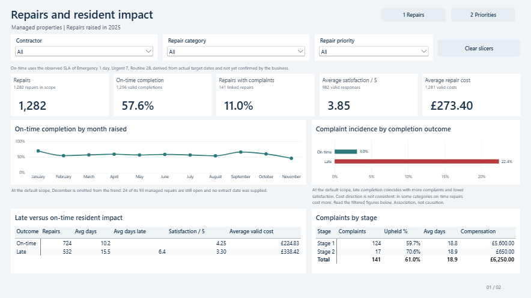Open the Contractor slicer dropdown

pyautogui.click(x=84, y=52)
